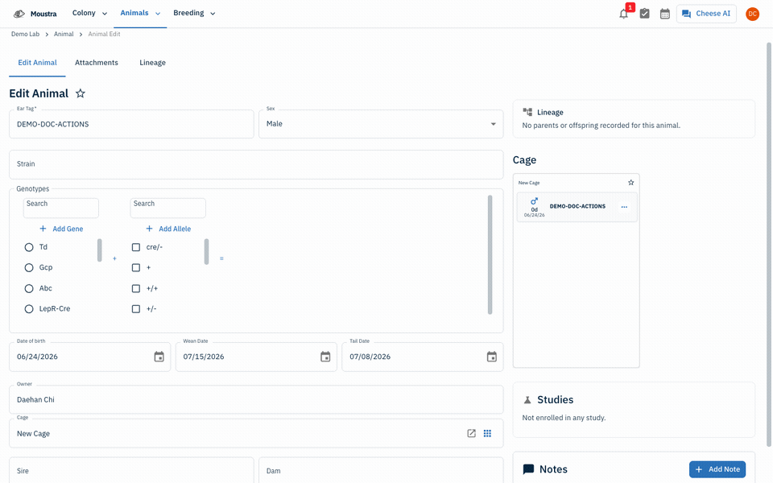Click the gene list scrollbar
Screen dimensions: 773x483
pyautogui.click(x=100, y=250)
